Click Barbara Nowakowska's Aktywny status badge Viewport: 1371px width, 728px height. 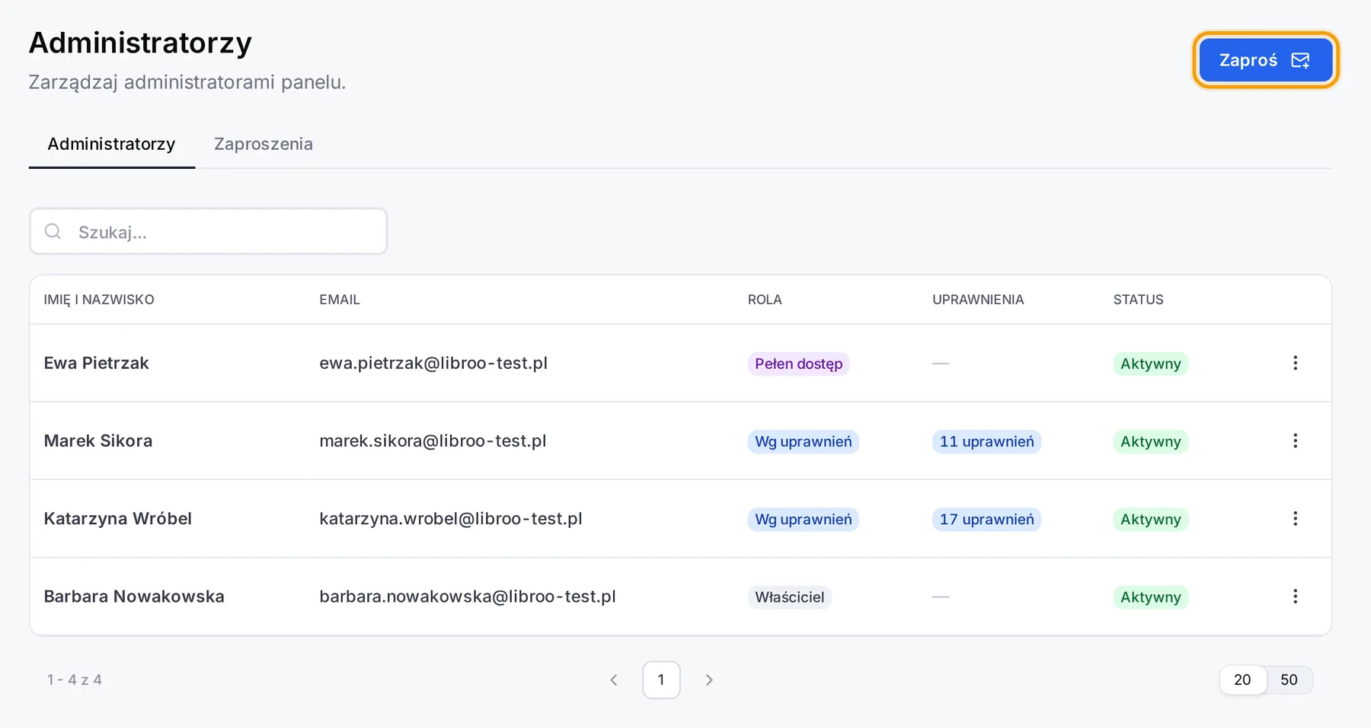[1150, 597]
